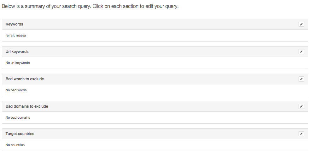Screen dimensions: 309x152
Task: Click inside the Bad words panel body
Action: pyautogui.click(x=158, y=90)
